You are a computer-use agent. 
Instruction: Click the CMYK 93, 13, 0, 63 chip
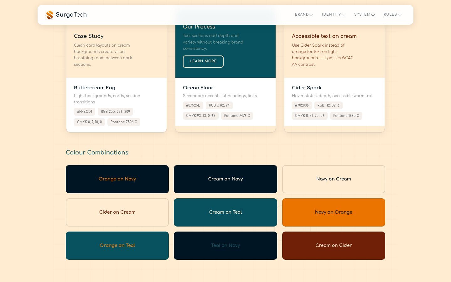click(x=200, y=116)
